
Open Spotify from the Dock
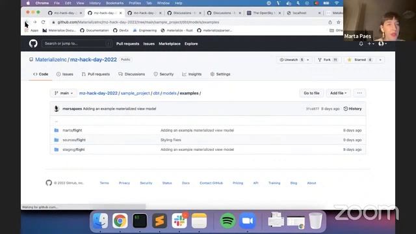click(227, 221)
